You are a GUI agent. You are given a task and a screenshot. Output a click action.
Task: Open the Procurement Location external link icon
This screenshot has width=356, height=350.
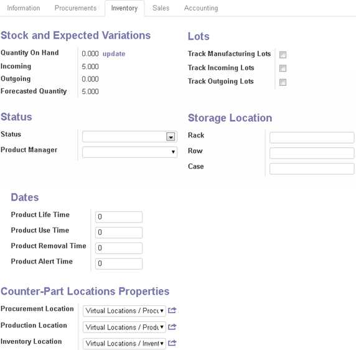coord(172,310)
